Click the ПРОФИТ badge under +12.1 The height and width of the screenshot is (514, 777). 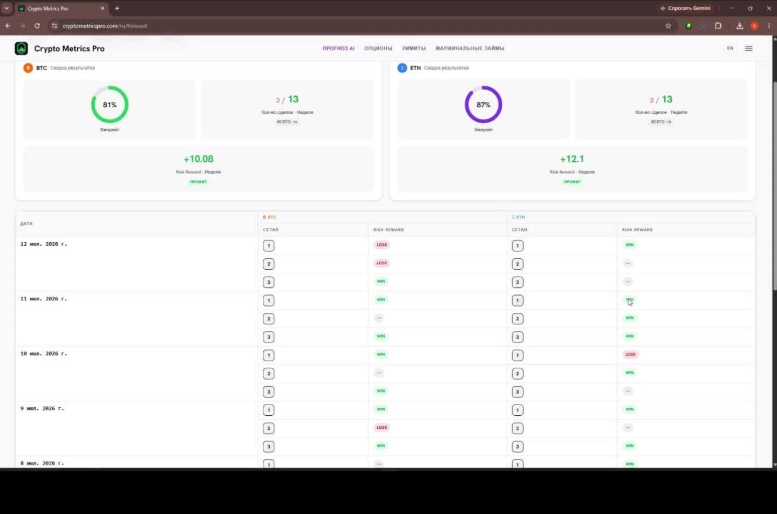572,182
